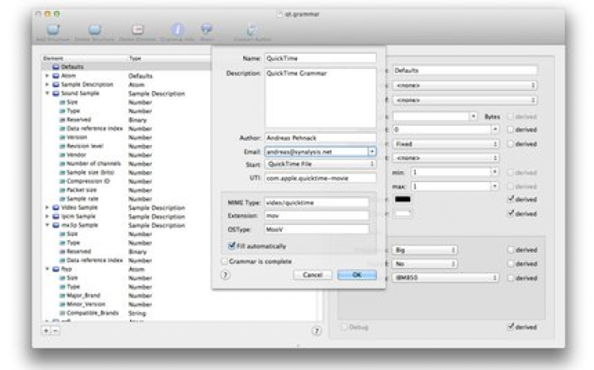
Task: Click the Compatible_Brands string element icon
Action: 62,313
